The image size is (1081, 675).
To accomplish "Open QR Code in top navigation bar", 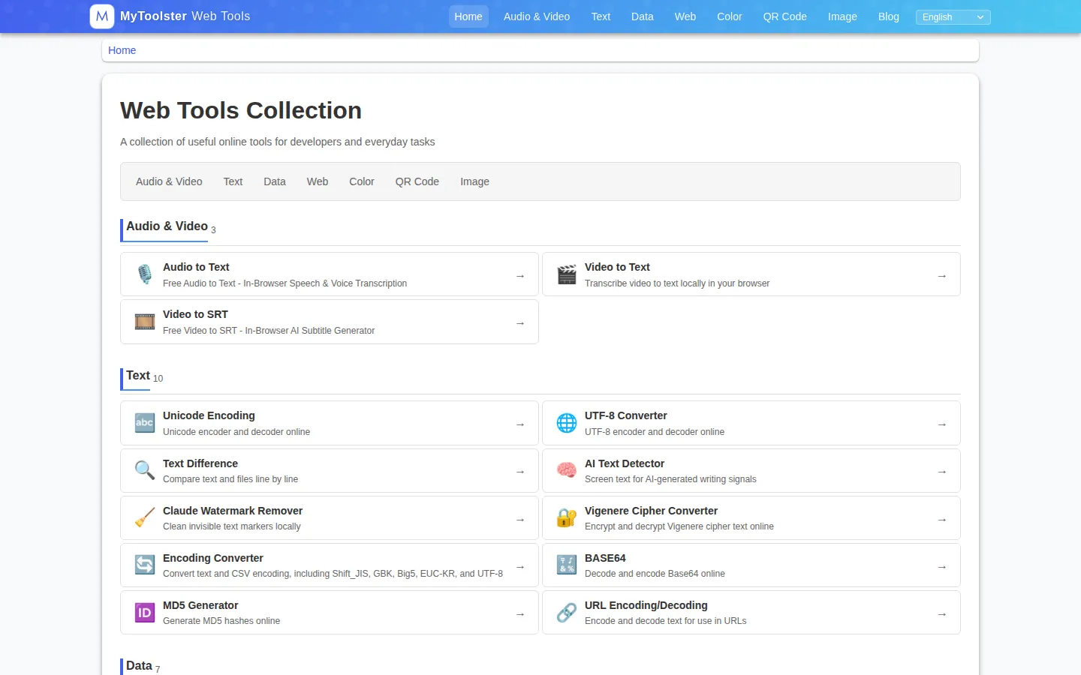I will (785, 16).
